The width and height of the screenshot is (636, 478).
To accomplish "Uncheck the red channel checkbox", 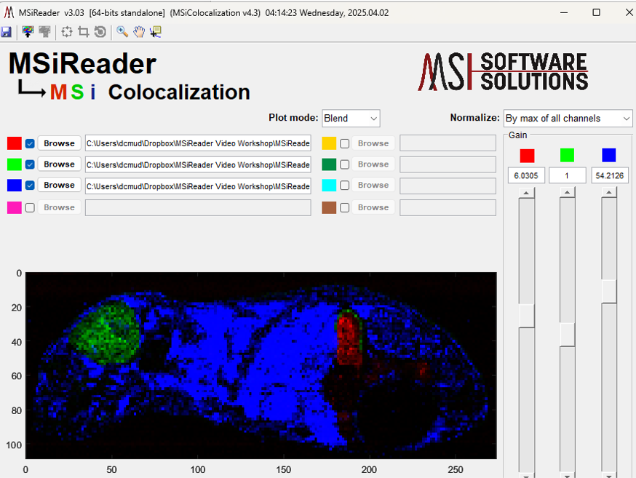I will coord(30,143).
